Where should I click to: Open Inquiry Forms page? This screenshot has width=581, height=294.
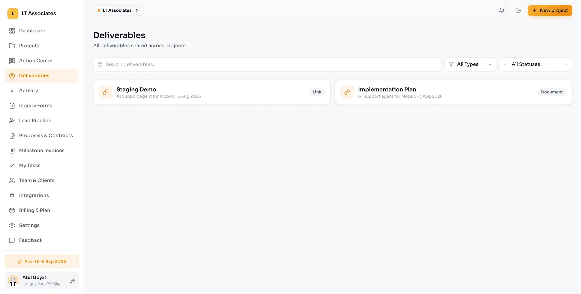click(x=42, y=106)
